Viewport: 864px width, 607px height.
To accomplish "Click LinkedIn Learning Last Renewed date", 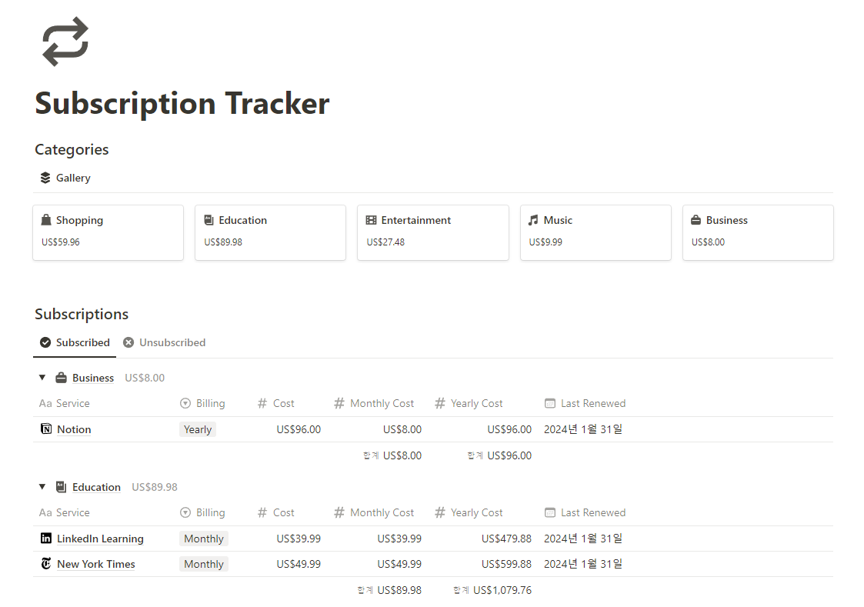I will tap(583, 539).
